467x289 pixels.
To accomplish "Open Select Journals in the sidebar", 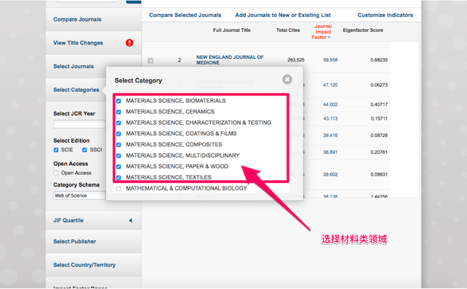I will click(x=73, y=66).
